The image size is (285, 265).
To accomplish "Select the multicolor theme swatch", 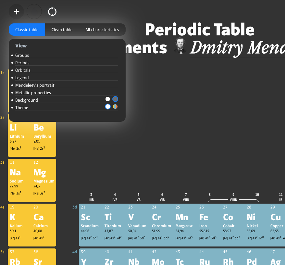I will (115, 107).
